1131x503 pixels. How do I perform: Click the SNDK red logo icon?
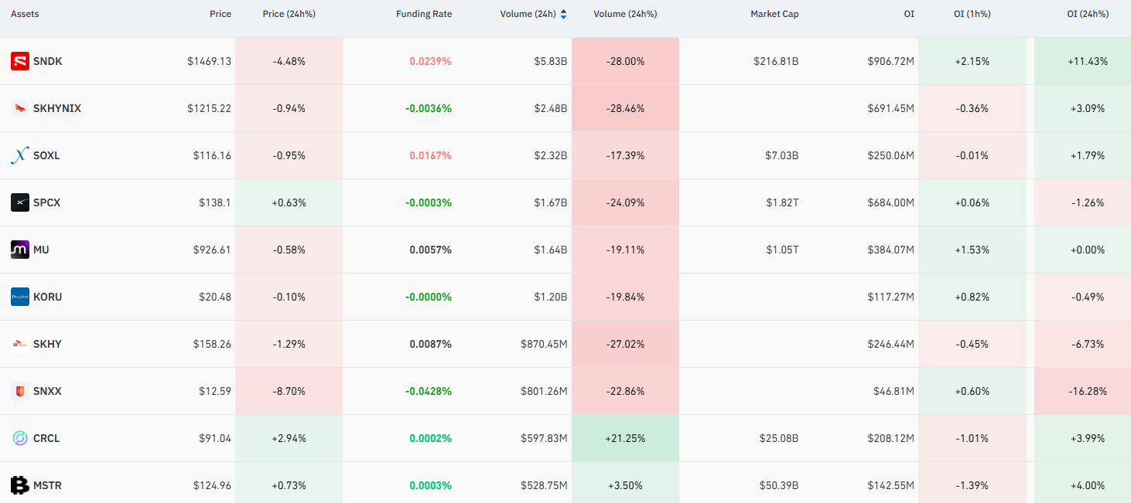(20, 61)
